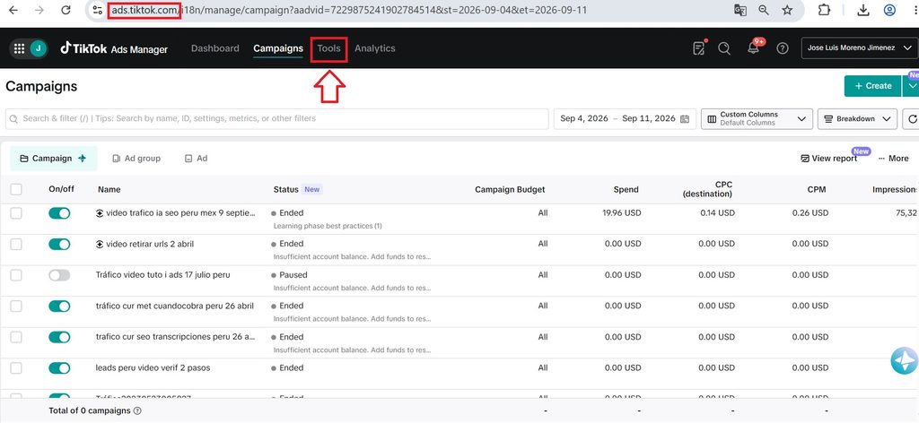Switch to the Campaign tab
This screenshot has width=919, height=423.
[x=53, y=159]
